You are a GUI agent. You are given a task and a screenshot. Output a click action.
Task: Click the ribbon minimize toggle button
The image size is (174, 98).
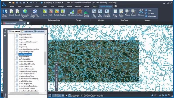point(116,6)
